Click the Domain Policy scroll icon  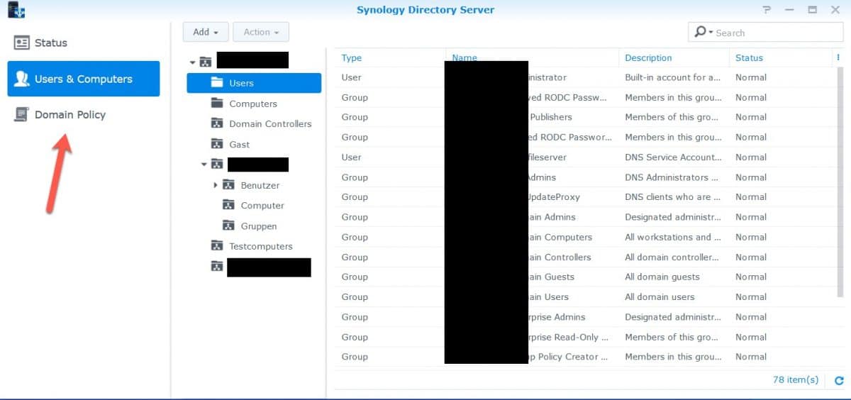(22, 114)
